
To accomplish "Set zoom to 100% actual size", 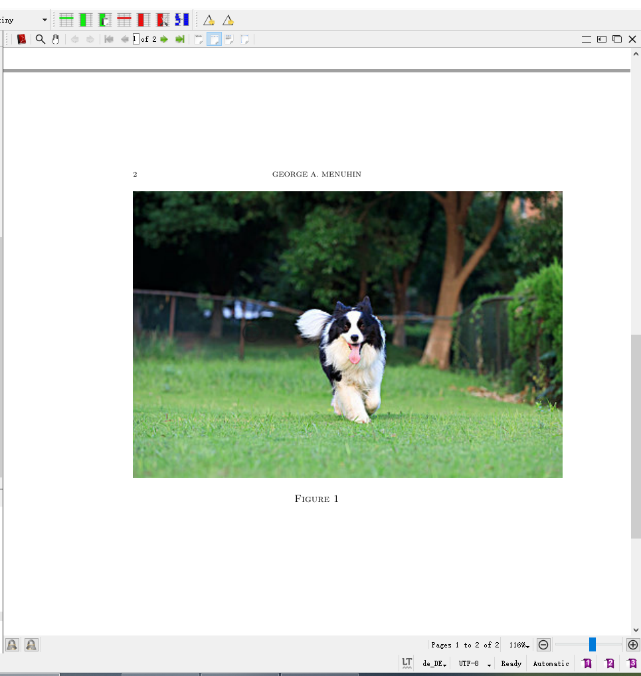I will coord(199,39).
